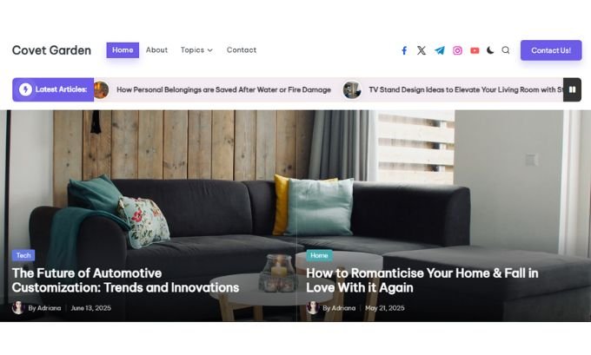Open the YouTube icon
The width and height of the screenshot is (591, 355).
pyautogui.click(x=475, y=50)
